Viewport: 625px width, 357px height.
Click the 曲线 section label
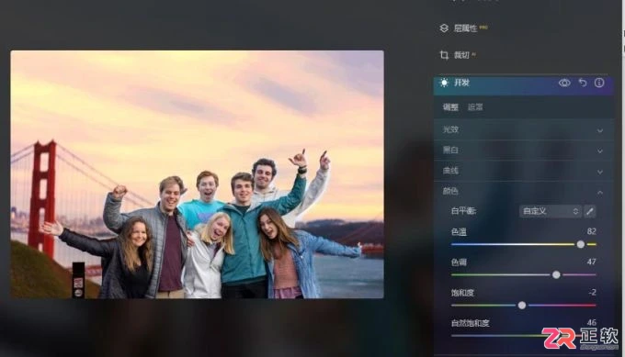(450, 171)
